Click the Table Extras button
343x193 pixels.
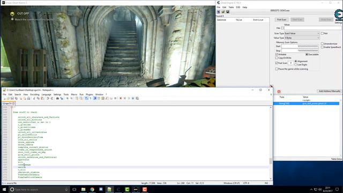tap(336, 159)
